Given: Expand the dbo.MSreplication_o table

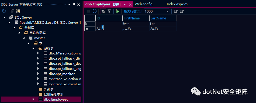Looking at the screenshot, I should click(38, 53).
